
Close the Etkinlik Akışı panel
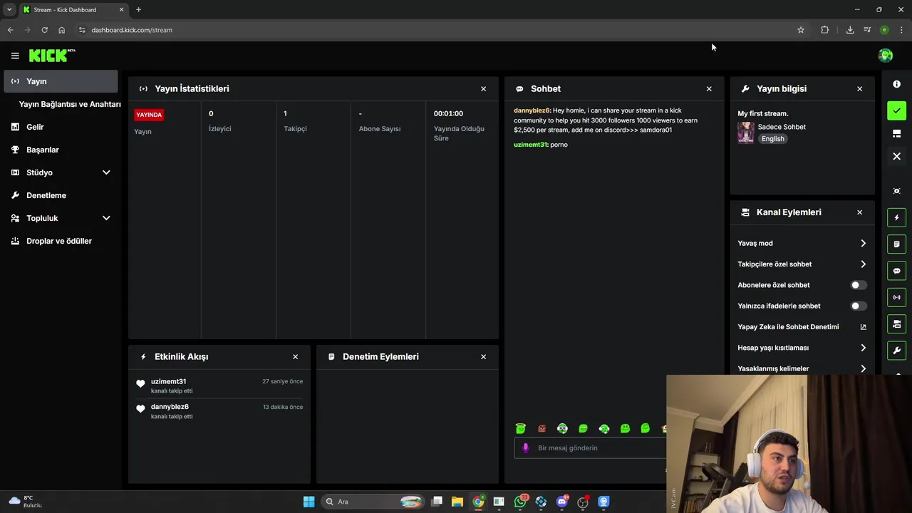295,356
